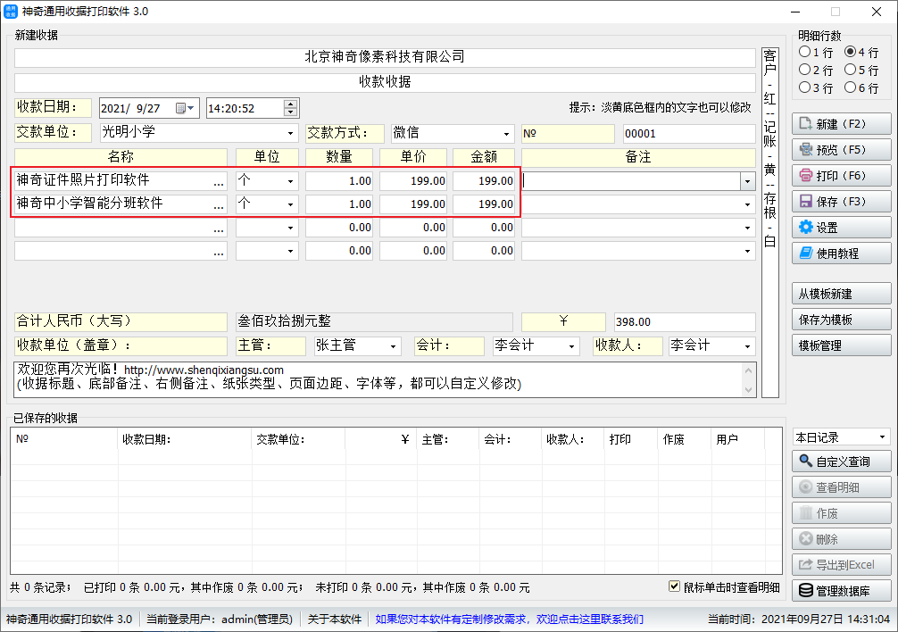Viewport: 898px width, 632px height.
Task: Click the floppy disk save icon 保存 (F3)
Action: click(806, 201)
